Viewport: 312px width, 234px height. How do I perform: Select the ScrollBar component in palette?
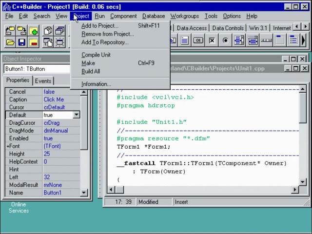tap(267, 40)
